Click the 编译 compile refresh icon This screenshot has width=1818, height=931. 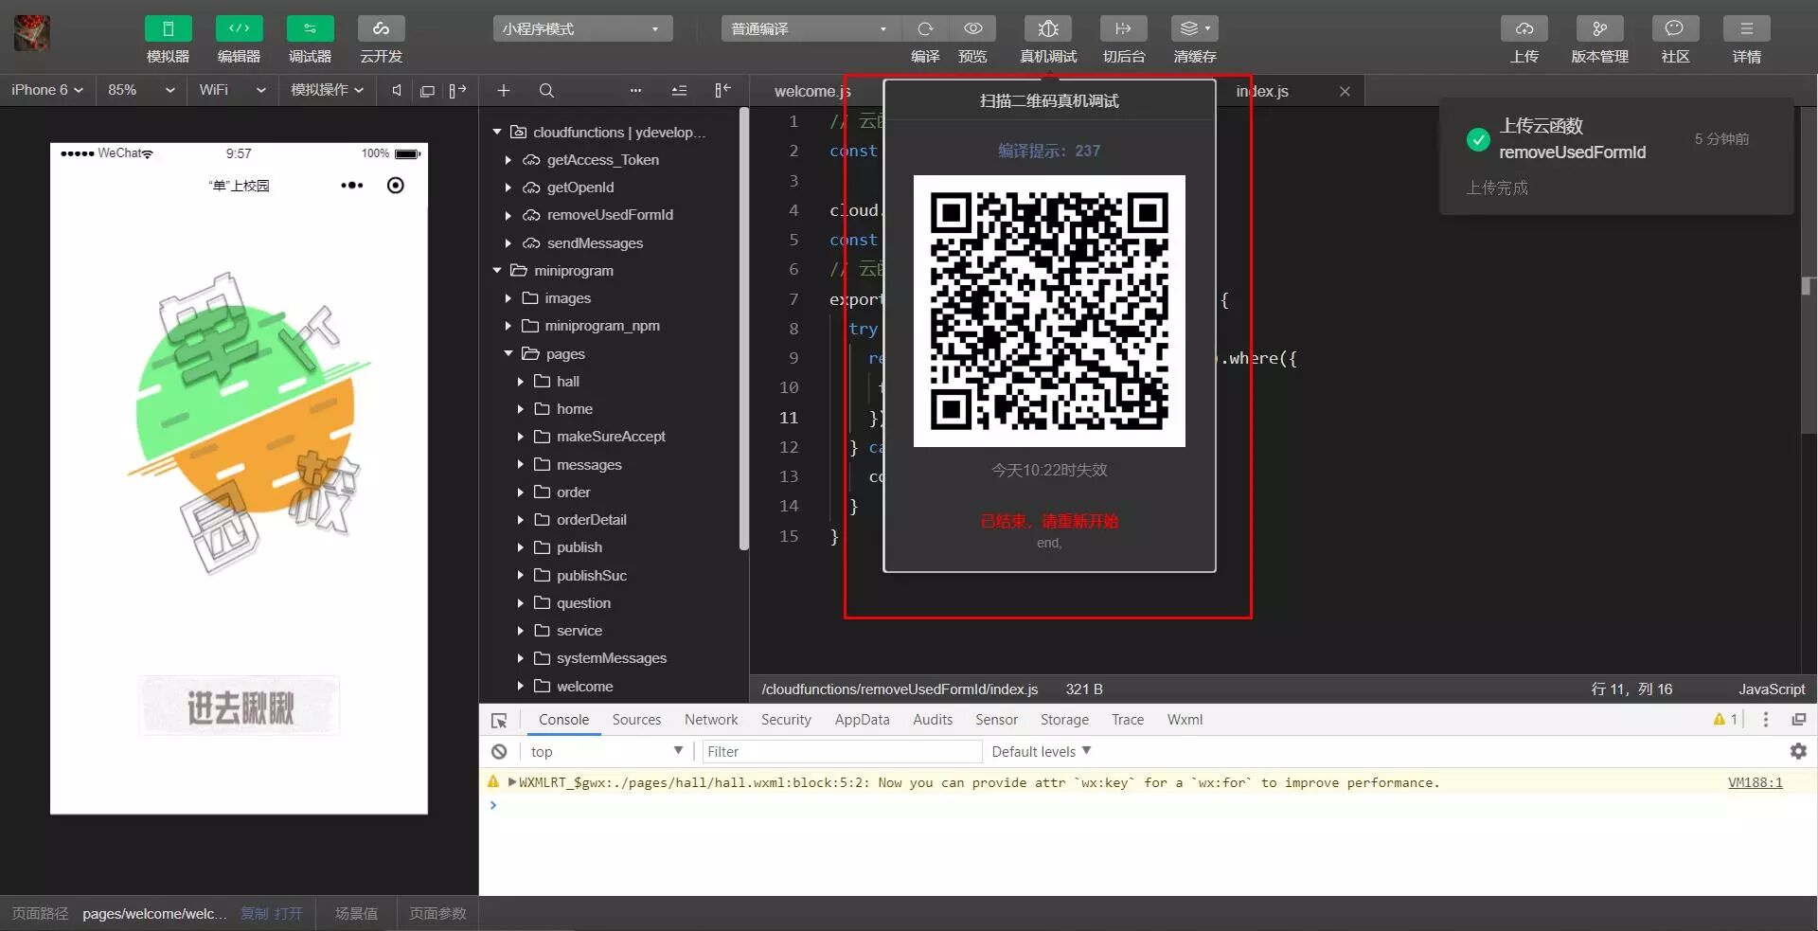[925, 28]
